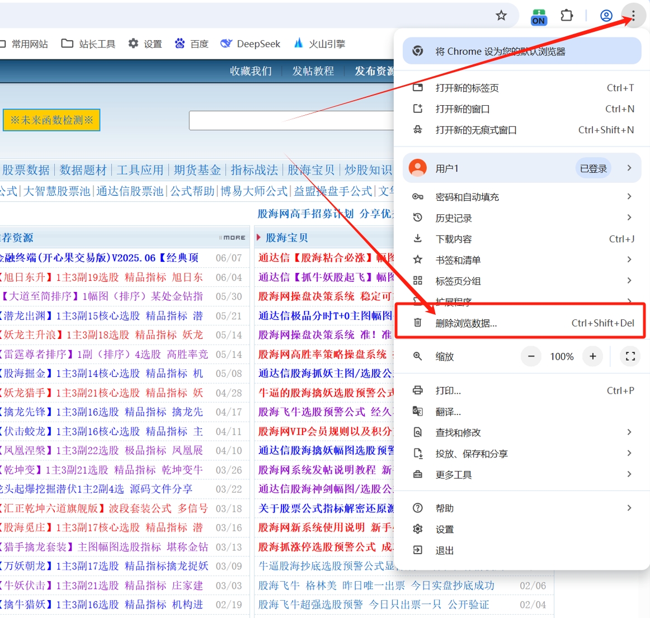
Task: Expand the 书签和清单 submenu arrow
Action: 629,260
